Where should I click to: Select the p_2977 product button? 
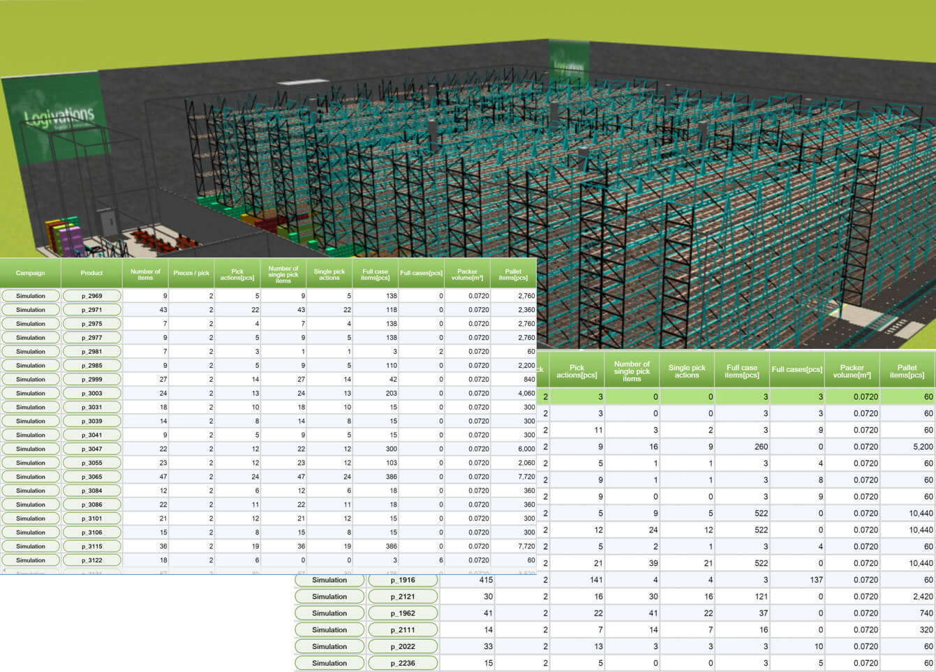[x=91, y=338]
